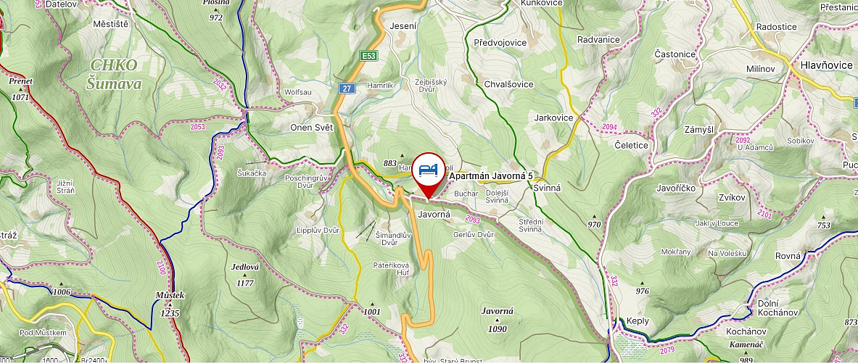The width and height of the screenshot is (858, 364).
Task: Click the Javorná 1090 peak marker
Action: coord(498,320)
